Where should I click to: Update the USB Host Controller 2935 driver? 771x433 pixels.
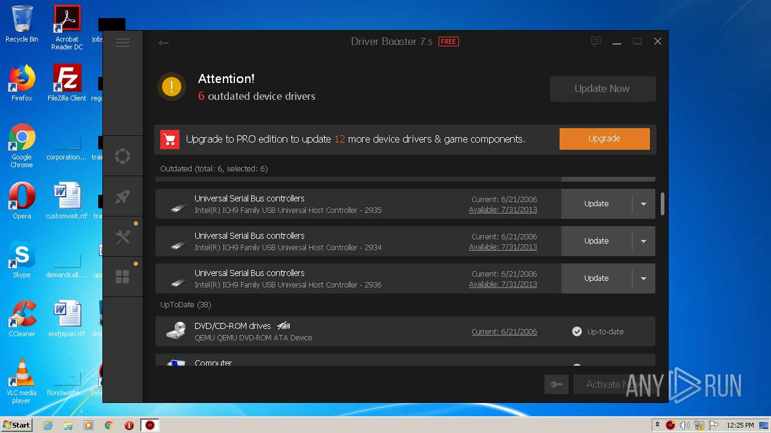click(x=596, y=204)
